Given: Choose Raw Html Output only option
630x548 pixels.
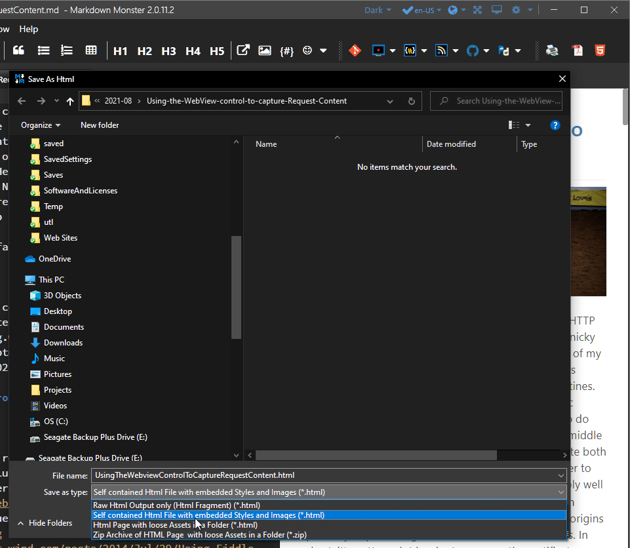Looking at the screenshot, I should (329, 505).
